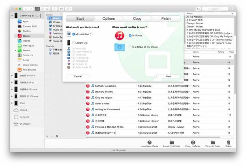Click the Import from iTunes icon

[x=149, y=143]
